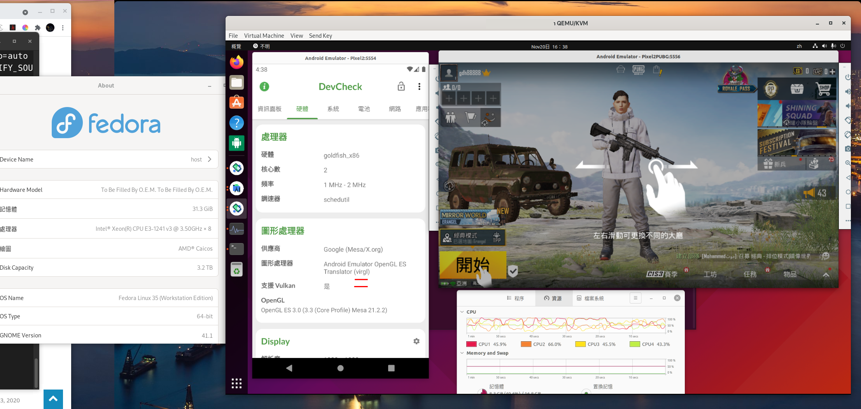
Task: Tap Android back navigation button
Action: (289, 368)
